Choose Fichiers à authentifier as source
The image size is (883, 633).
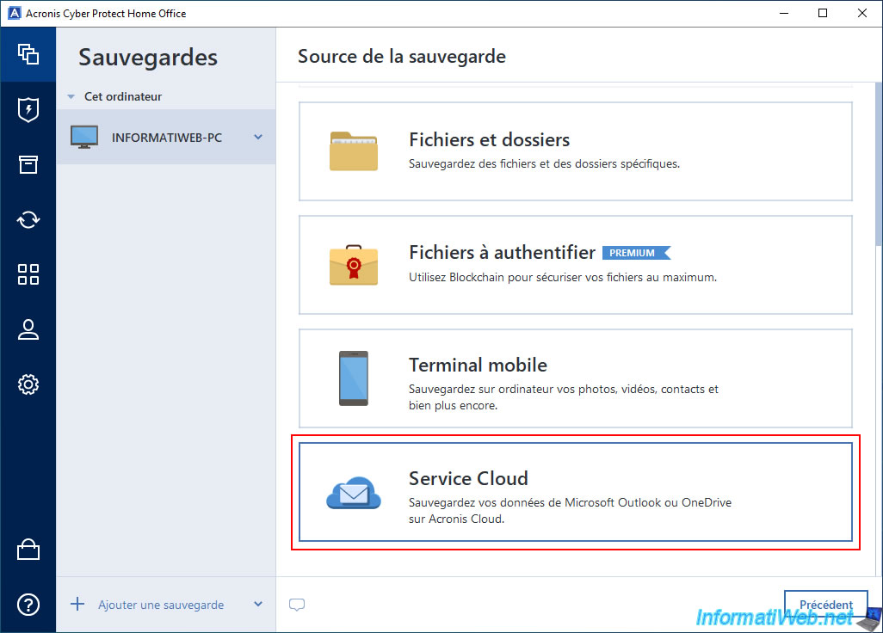(x=576, y=265)
